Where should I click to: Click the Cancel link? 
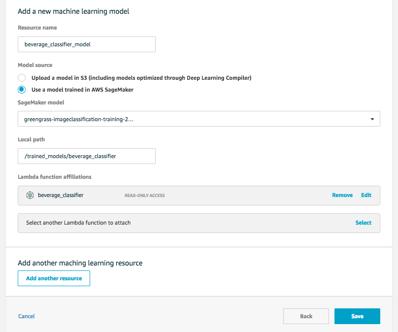(x=27, y=316)
